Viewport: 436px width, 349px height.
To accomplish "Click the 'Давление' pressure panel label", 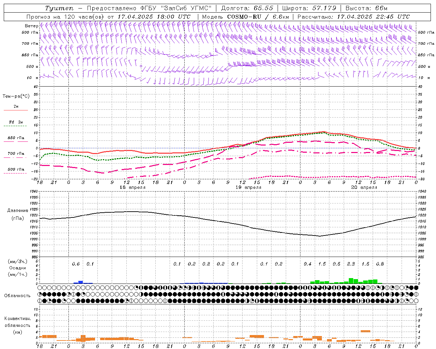I will 18,211.
